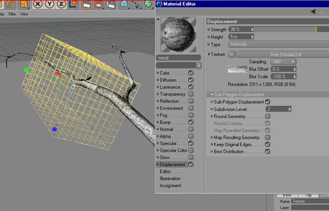Click the wood material name field

(179, 58)
